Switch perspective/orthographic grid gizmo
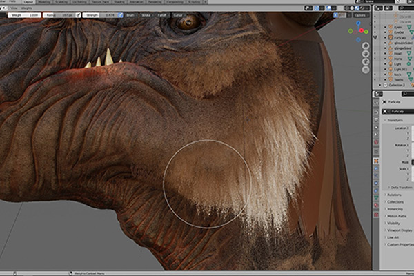 (366, 70)
